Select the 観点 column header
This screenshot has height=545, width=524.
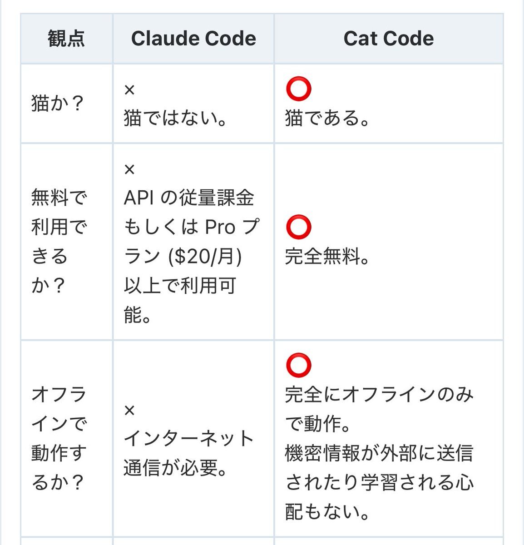click(66, 39)
